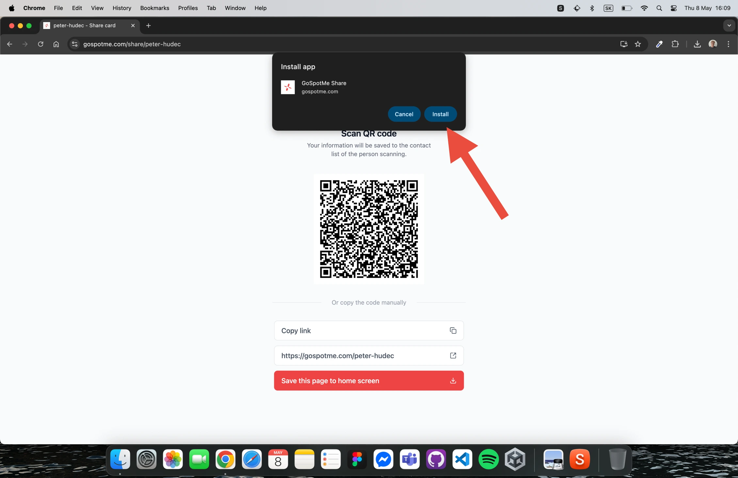Open System Settings from the Dock
This screenshot has width=738, height=478.
146,459
